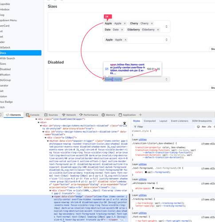This screenshot has width=215, height=222.
Task: Remove the Elderberry tag
Action: (x=158, y=30)
